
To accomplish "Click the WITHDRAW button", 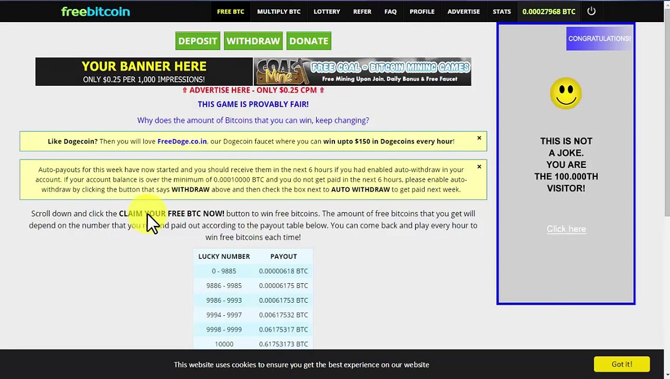I will (x=253, y=41).
